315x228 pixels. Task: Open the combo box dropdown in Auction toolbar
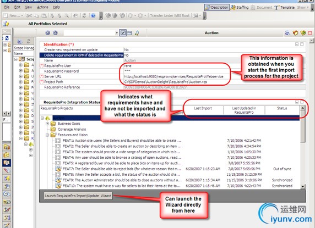(x=117, y=33)
